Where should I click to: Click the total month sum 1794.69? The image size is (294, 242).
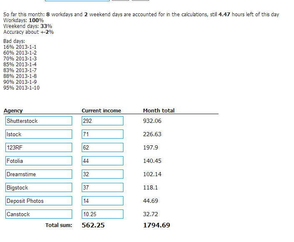pyautogui.click(x=156, y=225)
